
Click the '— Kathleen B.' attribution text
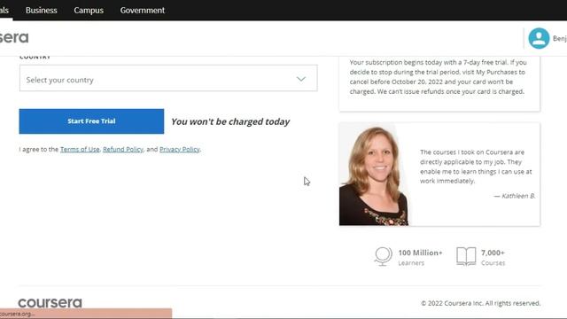point(515,196)
